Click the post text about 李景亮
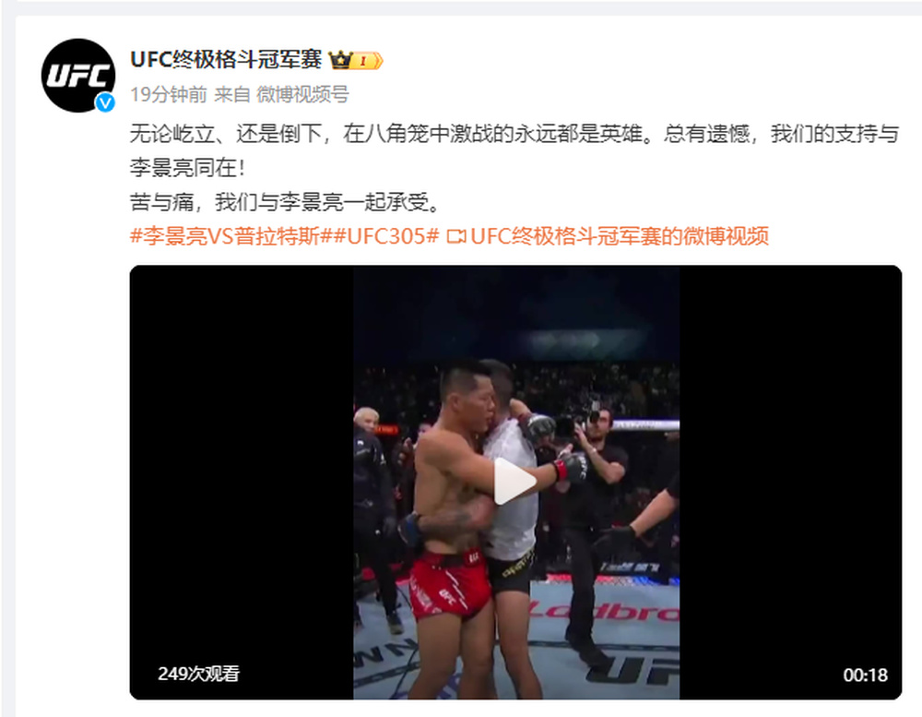 pyautogui.click(x=514, y=150)
